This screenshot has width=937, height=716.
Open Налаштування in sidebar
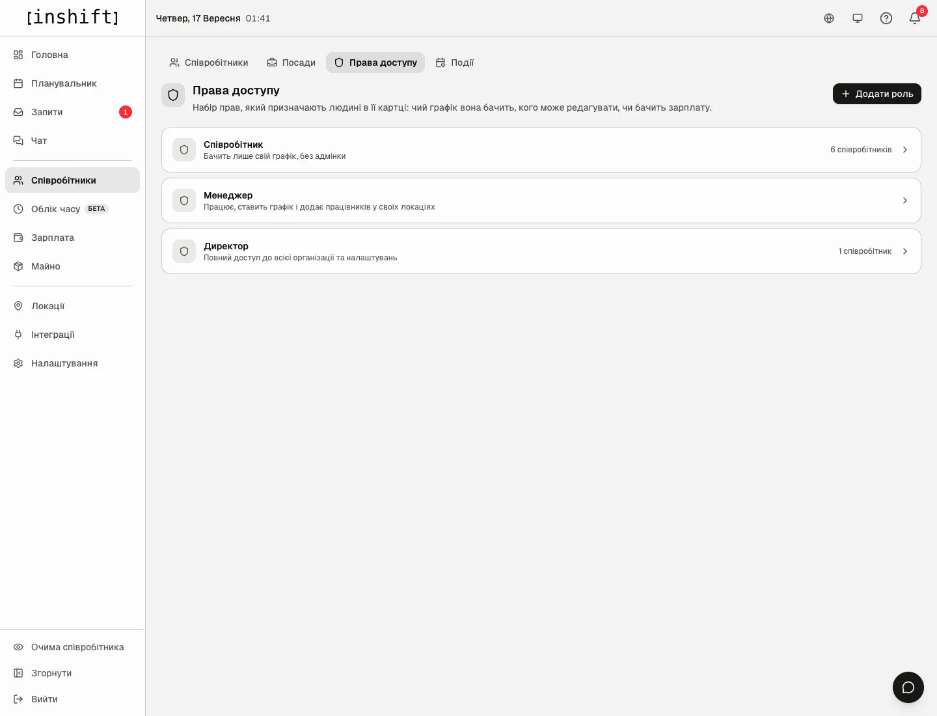(72, 363)
